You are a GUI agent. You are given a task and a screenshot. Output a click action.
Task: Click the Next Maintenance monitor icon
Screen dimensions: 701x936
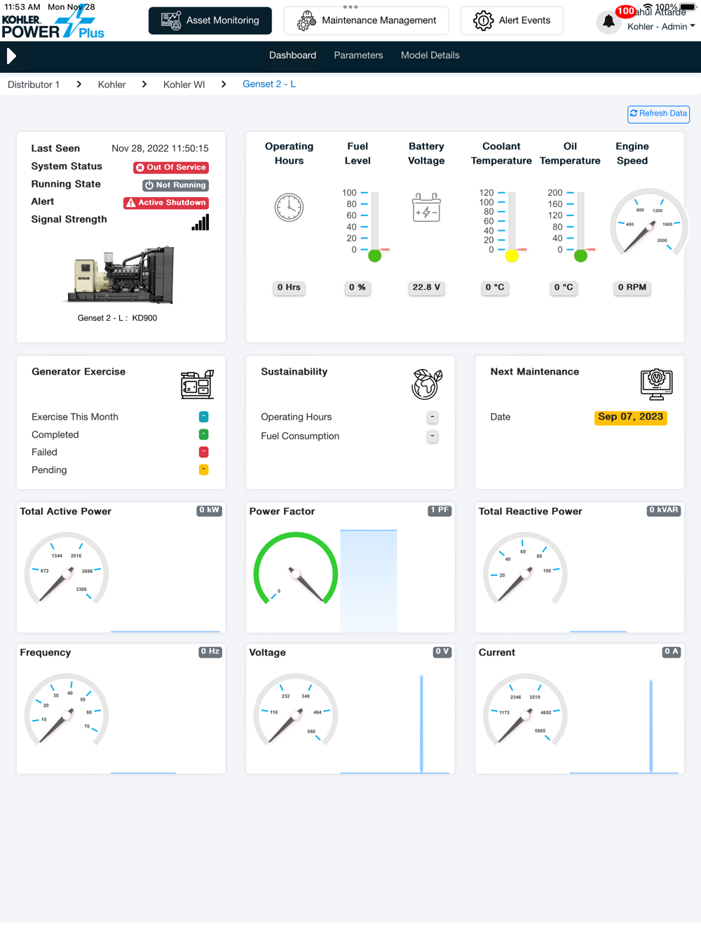click(656, 385)
